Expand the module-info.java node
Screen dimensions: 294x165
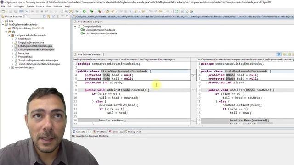[9, 67]
